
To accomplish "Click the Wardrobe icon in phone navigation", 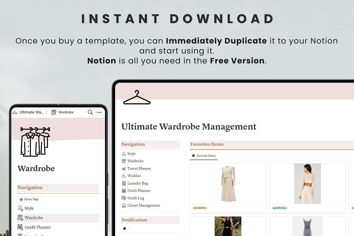I will tap(20, 218).
